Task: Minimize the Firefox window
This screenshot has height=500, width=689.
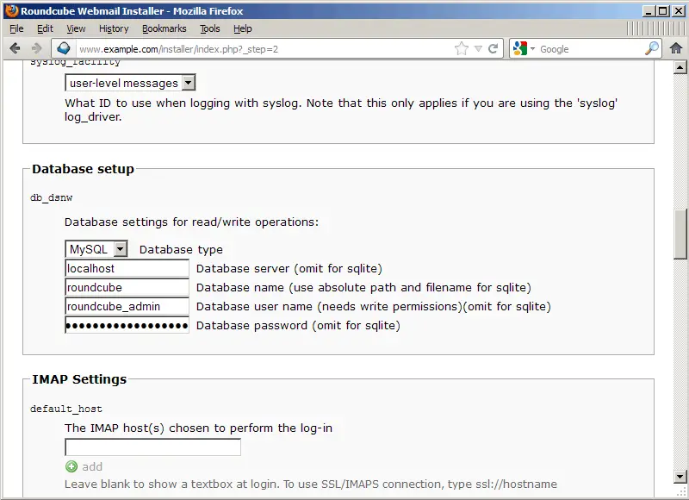Action: pos(649,10)
